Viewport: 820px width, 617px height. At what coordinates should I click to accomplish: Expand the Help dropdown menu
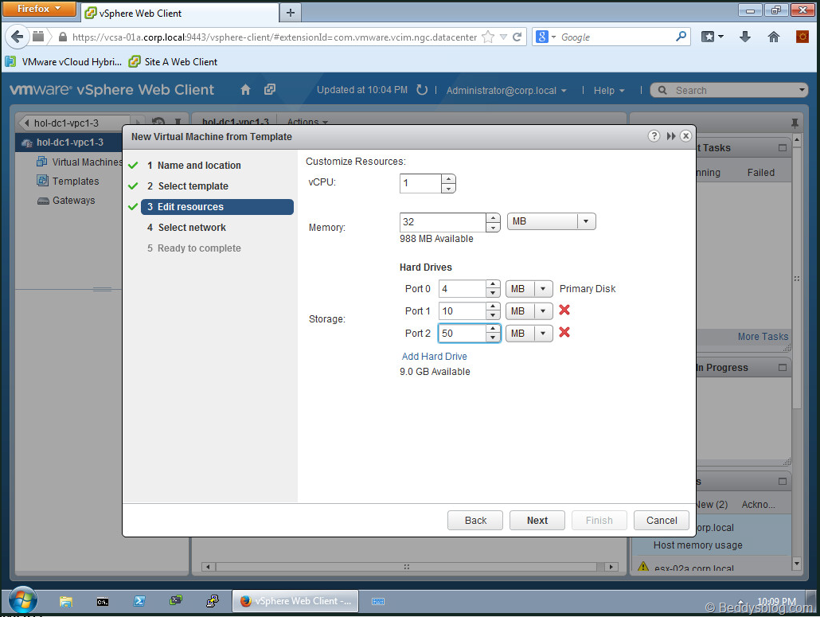[x=609, y=91]
